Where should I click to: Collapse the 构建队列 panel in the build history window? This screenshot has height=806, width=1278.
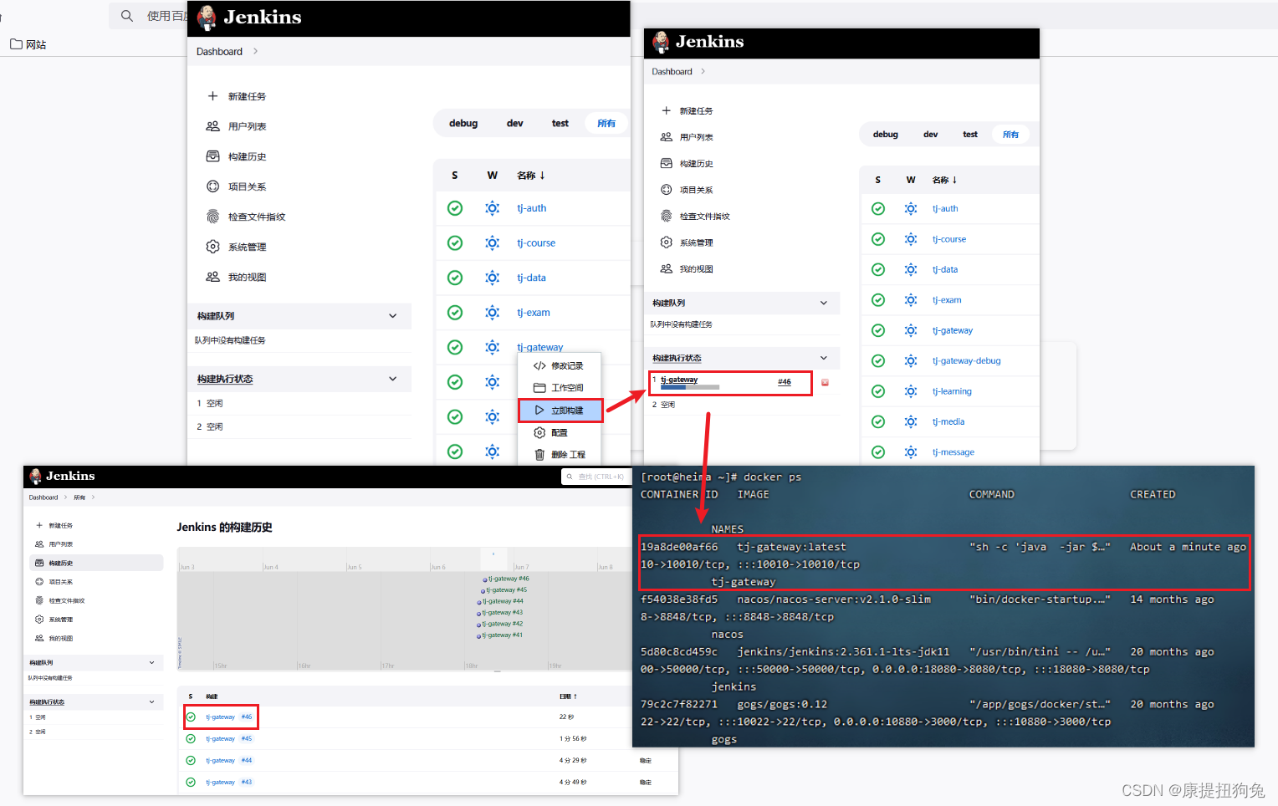[x=151, y=662]
